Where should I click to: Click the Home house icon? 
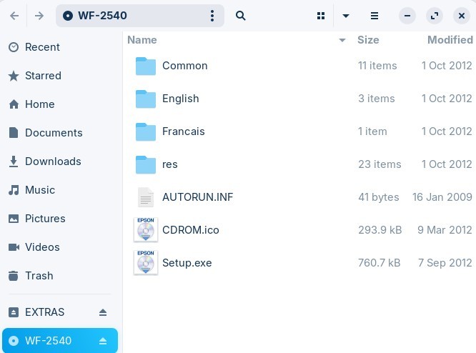(14, 104)
